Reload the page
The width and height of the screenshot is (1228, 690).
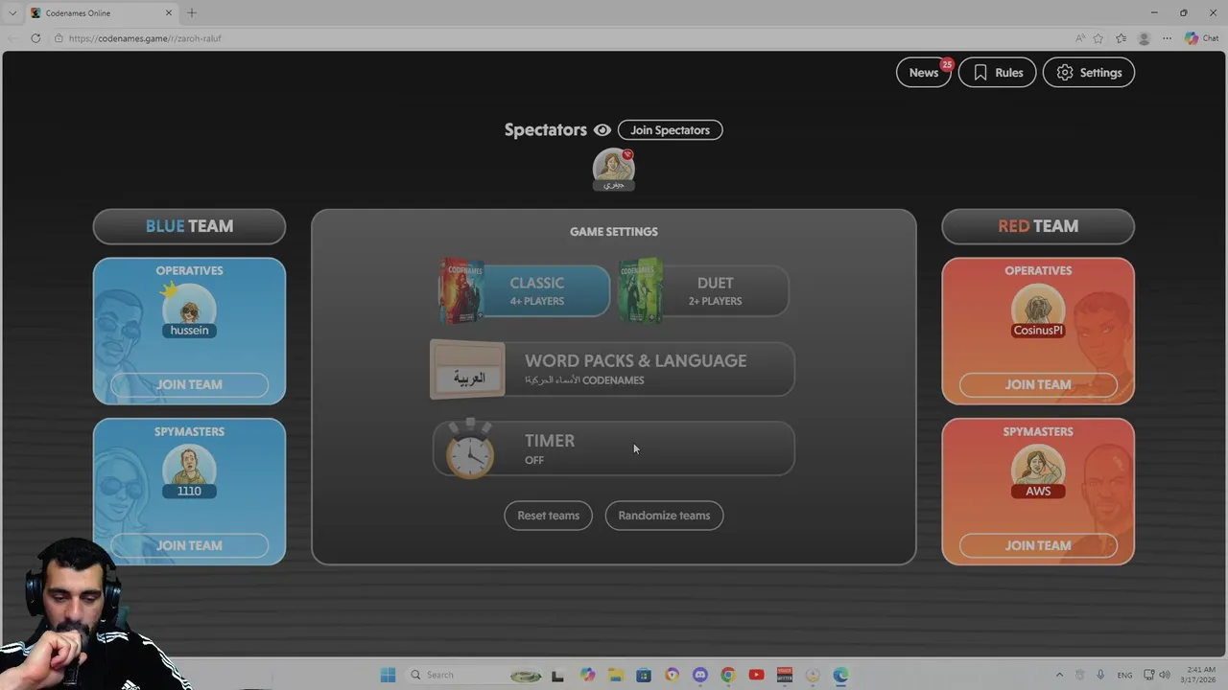click(35, 38)
